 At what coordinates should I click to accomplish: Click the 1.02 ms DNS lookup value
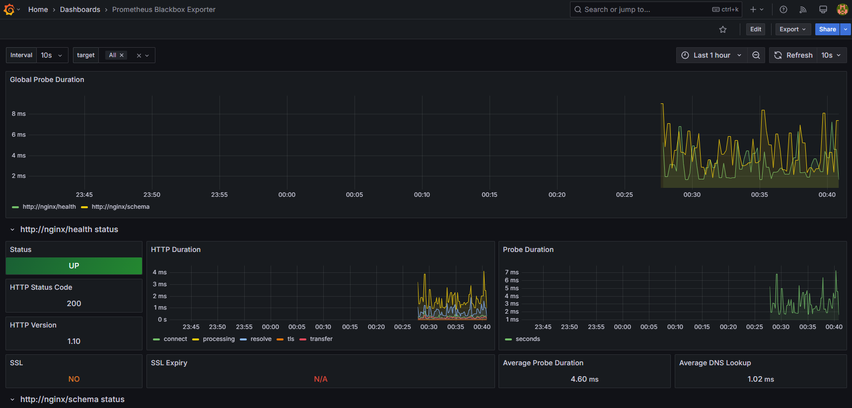(x=761, y=379)
